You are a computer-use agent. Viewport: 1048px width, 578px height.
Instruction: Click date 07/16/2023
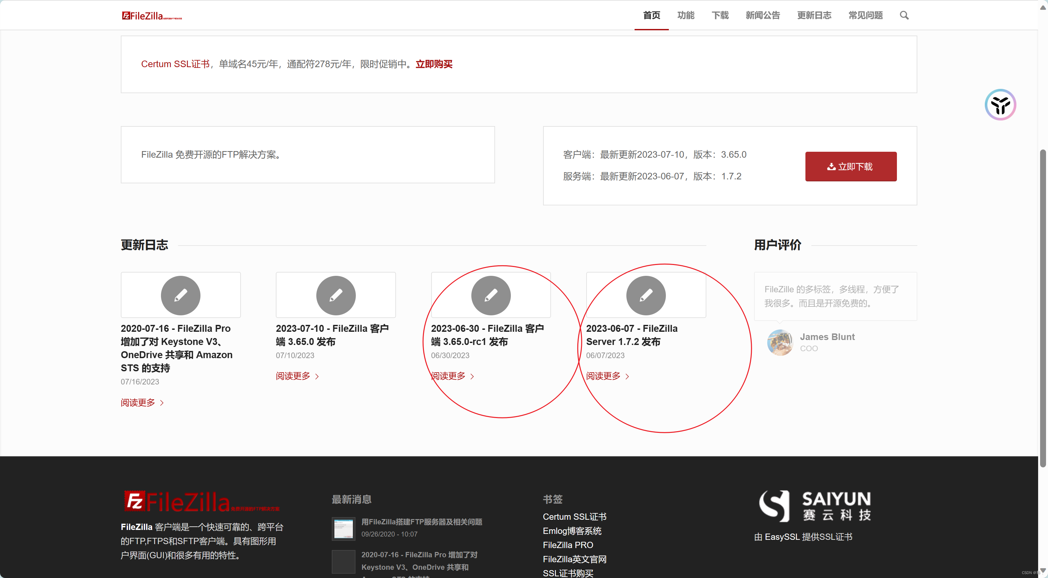[x=140, y=382]
